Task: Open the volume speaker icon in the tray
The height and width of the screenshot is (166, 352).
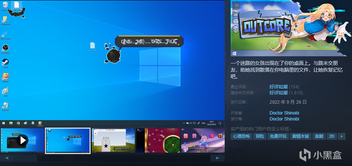Action: click(191, 123)
